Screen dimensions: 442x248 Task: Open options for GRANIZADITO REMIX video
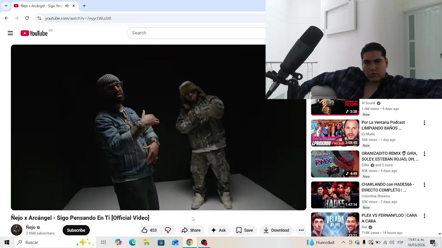424,154
